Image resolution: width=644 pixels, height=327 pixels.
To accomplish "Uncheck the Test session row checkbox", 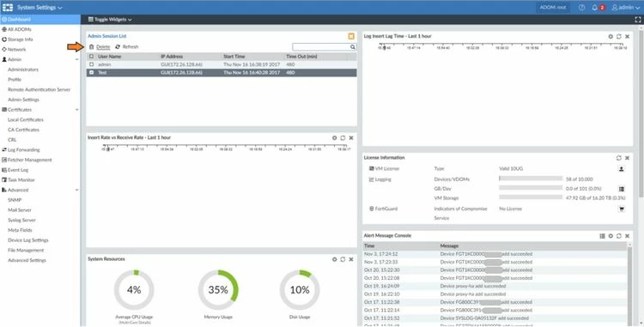I will point(91,73).
